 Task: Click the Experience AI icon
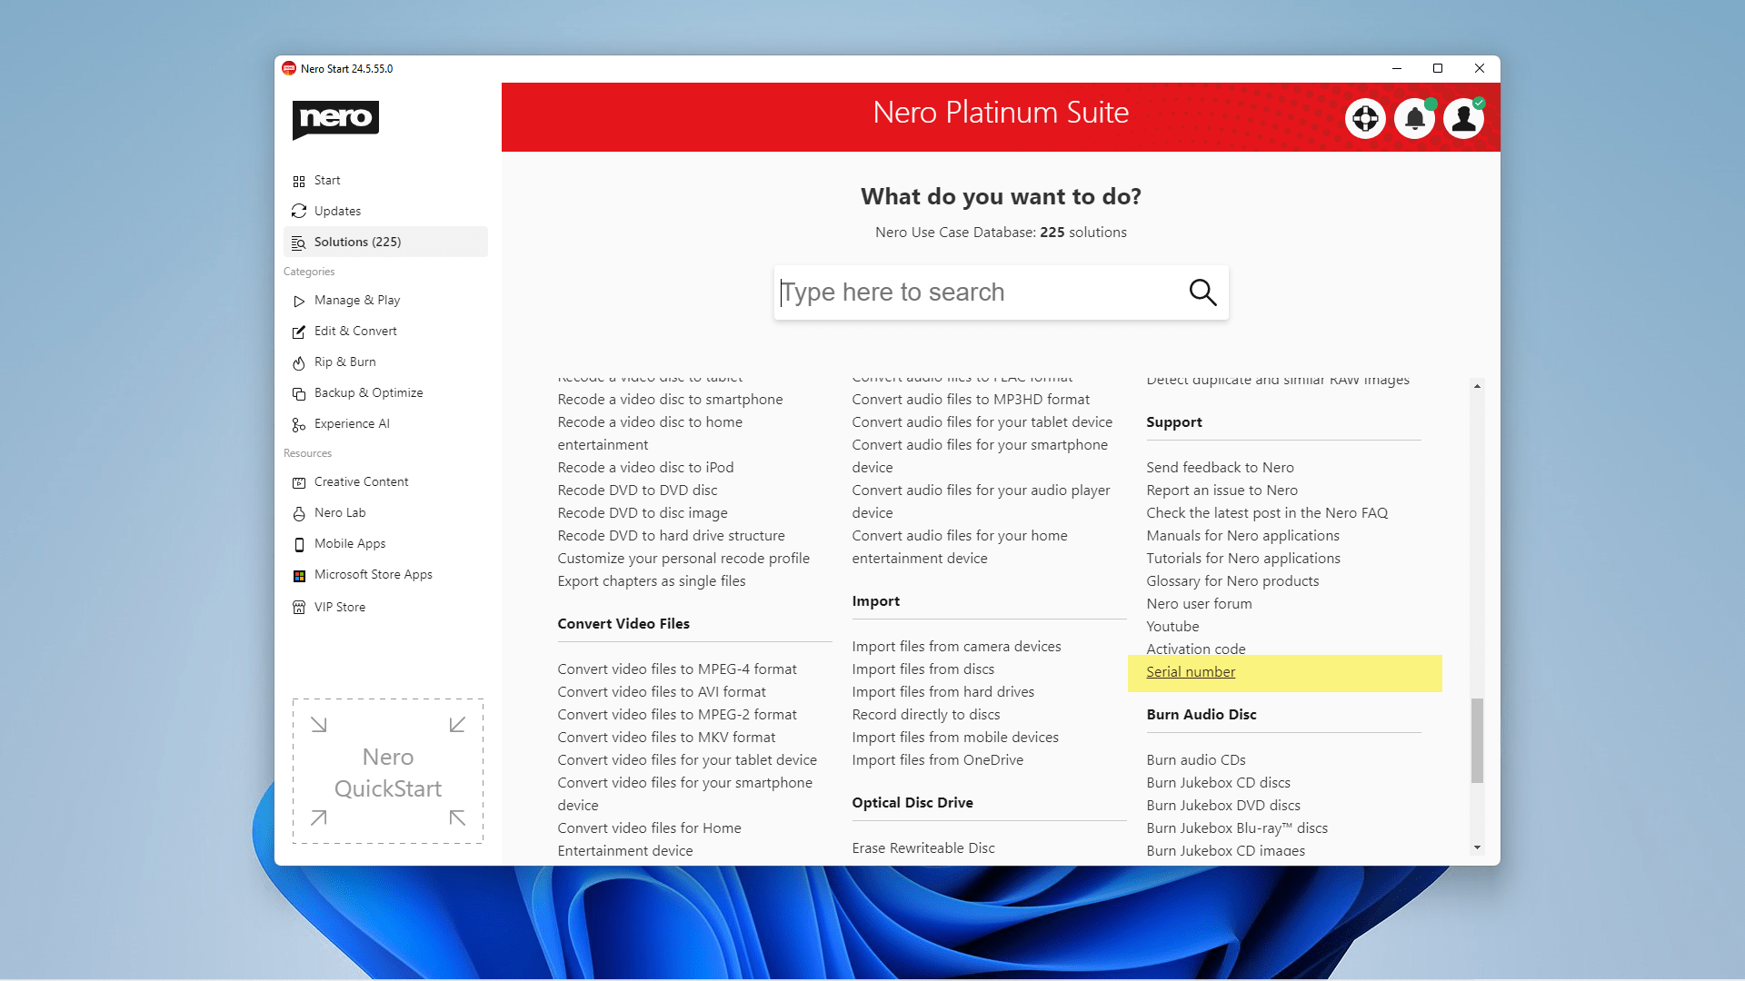299,424
